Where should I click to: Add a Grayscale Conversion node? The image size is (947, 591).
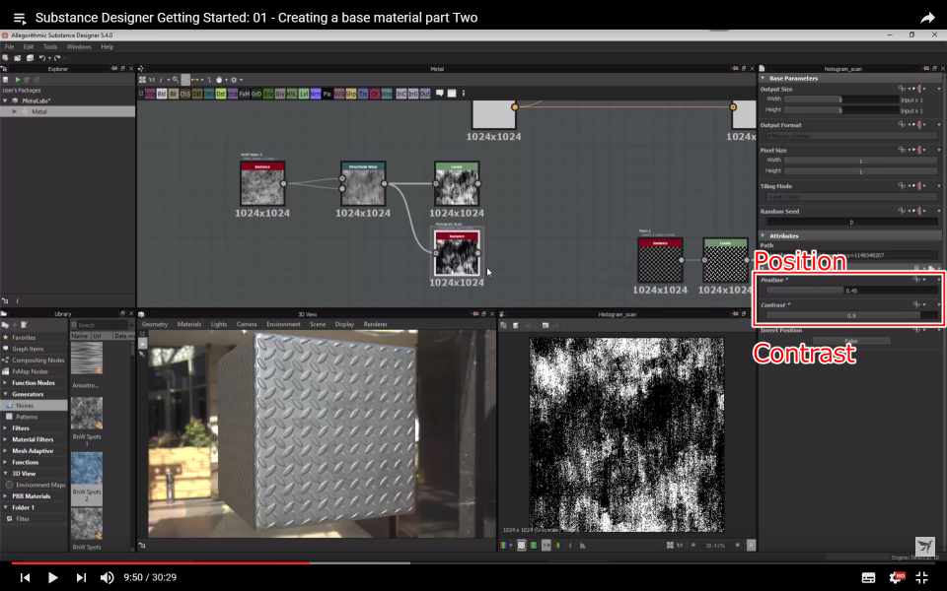click(280, 94)
